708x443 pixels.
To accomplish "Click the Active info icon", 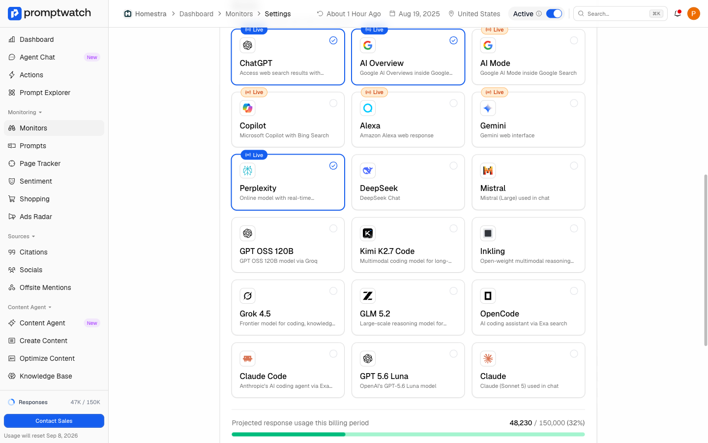I will (x=539, y=14).
